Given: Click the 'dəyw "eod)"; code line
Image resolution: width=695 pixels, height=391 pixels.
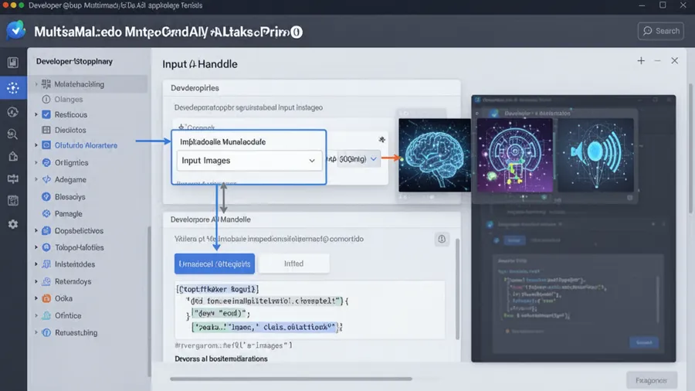Looking at the screenshot, I should tap(221, 314).
